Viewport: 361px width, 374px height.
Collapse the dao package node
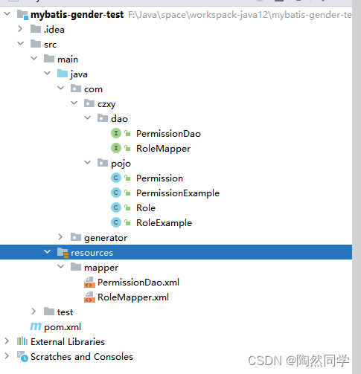87,117
